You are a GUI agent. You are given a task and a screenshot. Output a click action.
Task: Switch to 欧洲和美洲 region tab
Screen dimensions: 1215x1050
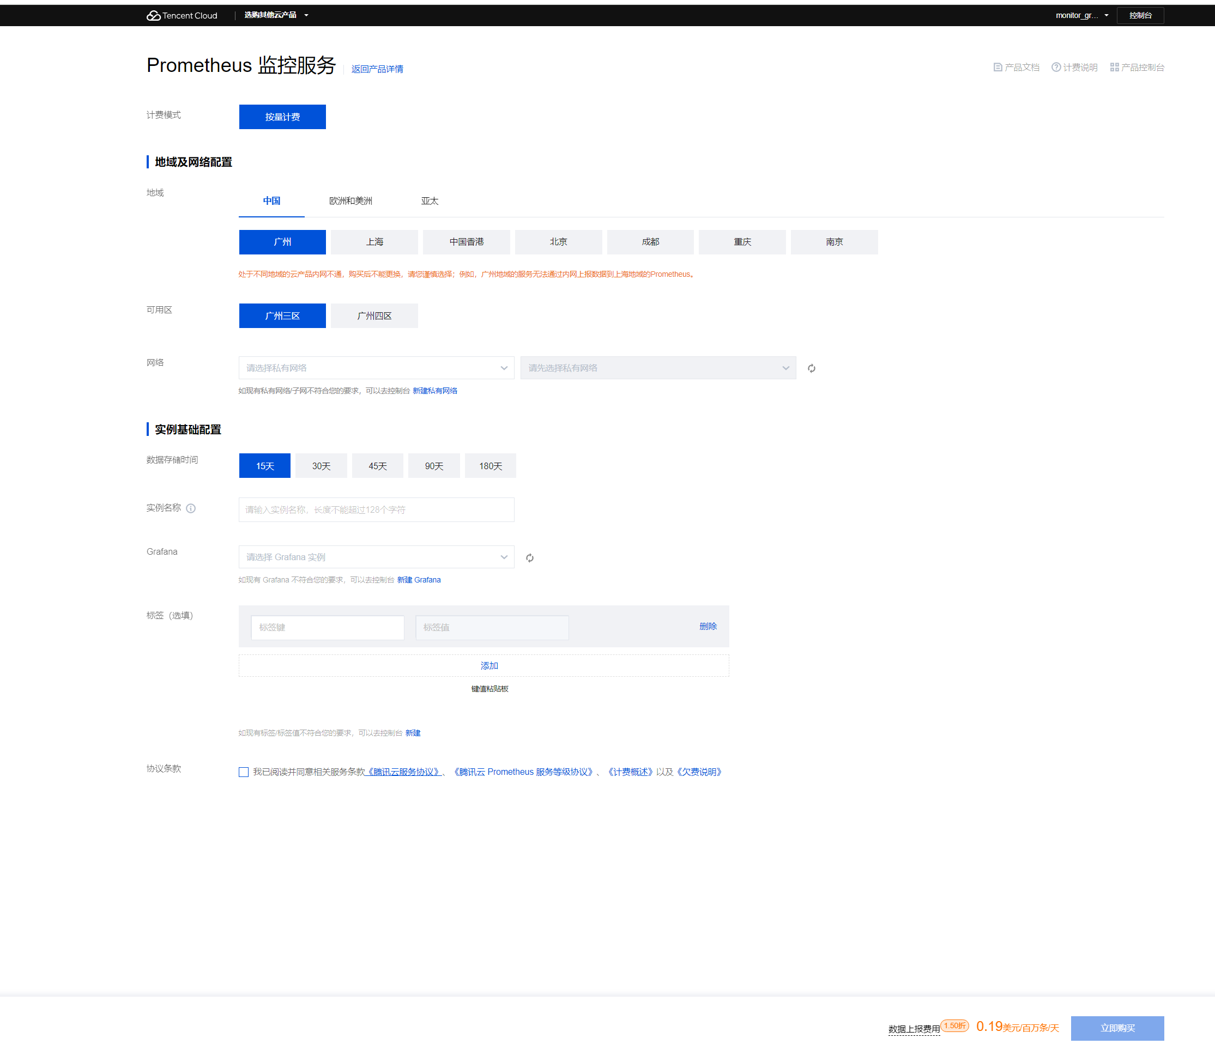350,201
